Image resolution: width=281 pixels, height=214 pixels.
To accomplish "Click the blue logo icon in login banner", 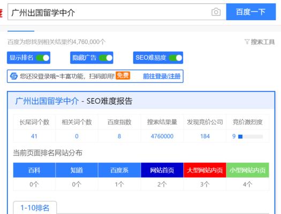I will click(x=13, y=76).
